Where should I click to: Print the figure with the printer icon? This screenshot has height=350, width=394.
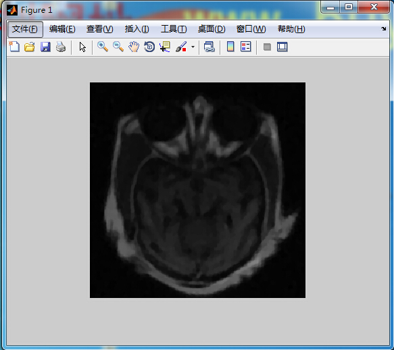click(61, 47)
